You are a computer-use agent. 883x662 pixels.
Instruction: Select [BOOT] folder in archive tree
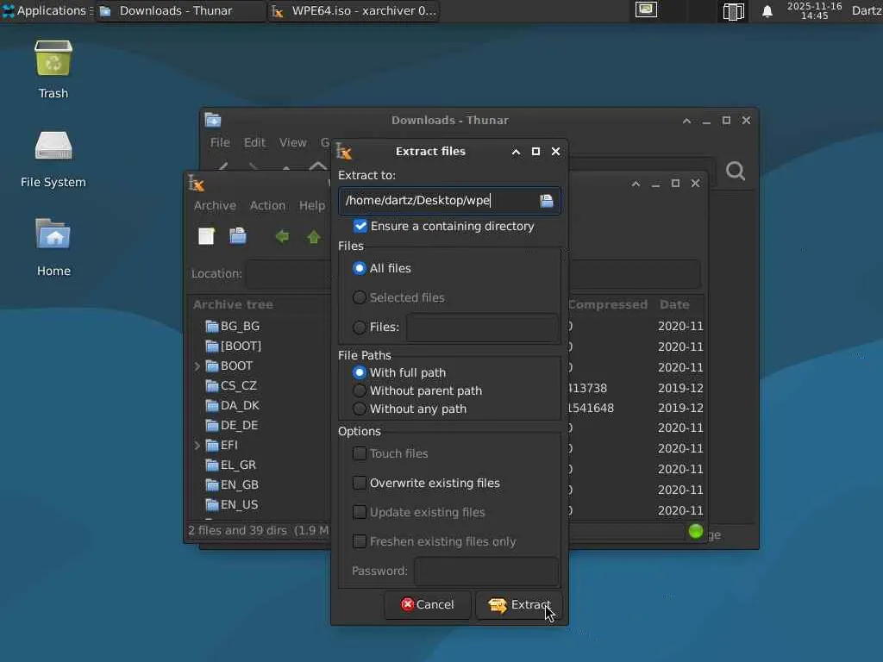coord(233,347)
